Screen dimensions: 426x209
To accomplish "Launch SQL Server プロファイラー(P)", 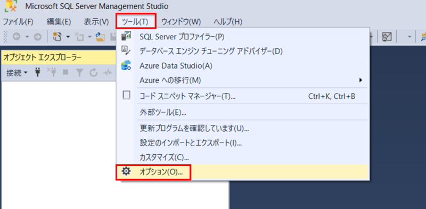I will 243,36.
